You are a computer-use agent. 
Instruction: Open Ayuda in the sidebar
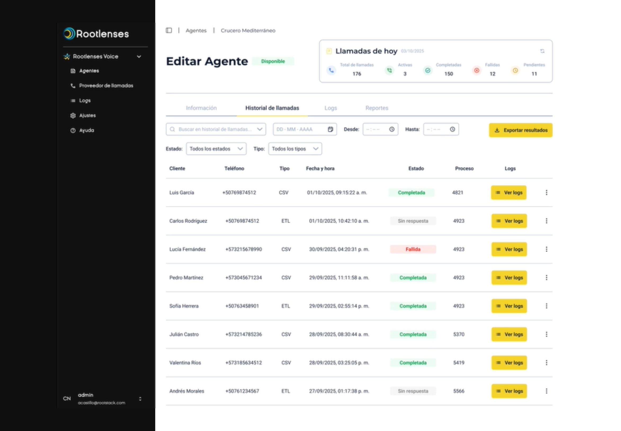coord(87,130)
